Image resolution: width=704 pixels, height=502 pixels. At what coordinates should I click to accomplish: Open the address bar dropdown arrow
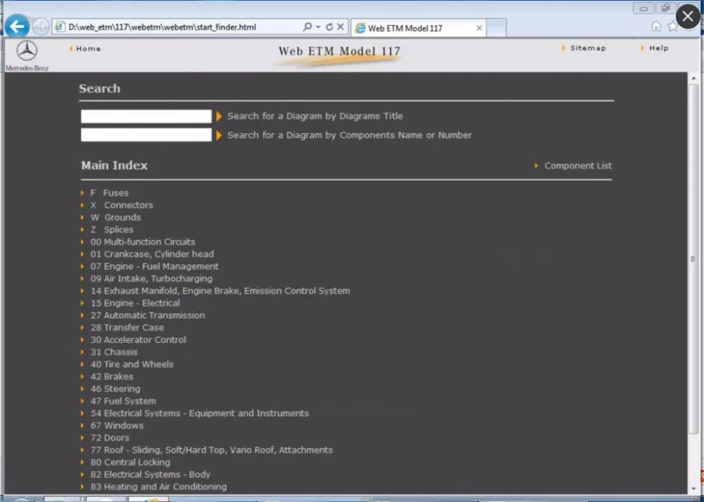[318, 27]
